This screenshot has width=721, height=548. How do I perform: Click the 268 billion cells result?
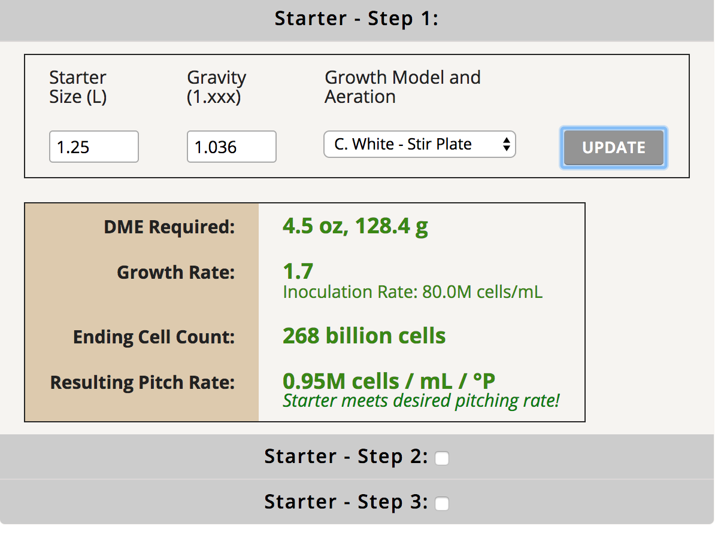(364, 336)
